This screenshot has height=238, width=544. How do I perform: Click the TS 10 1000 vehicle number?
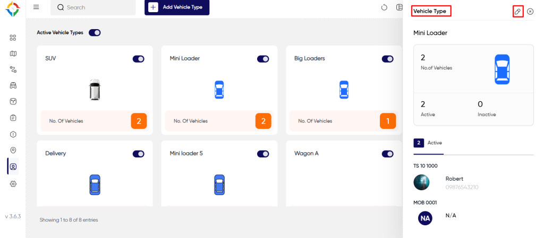426,166
